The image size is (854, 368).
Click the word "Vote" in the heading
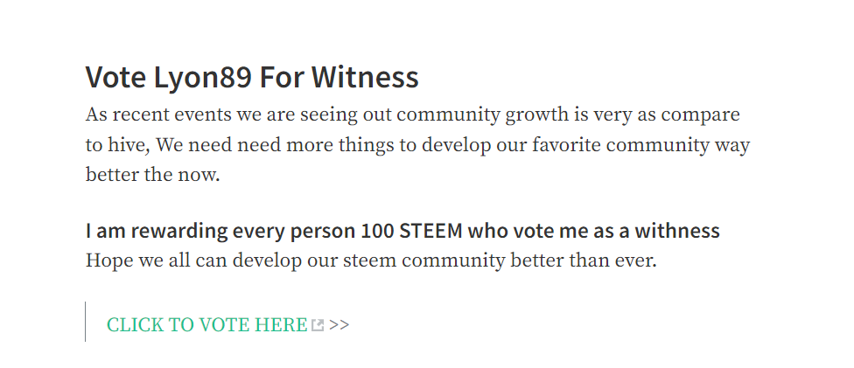tap(114, 77)
